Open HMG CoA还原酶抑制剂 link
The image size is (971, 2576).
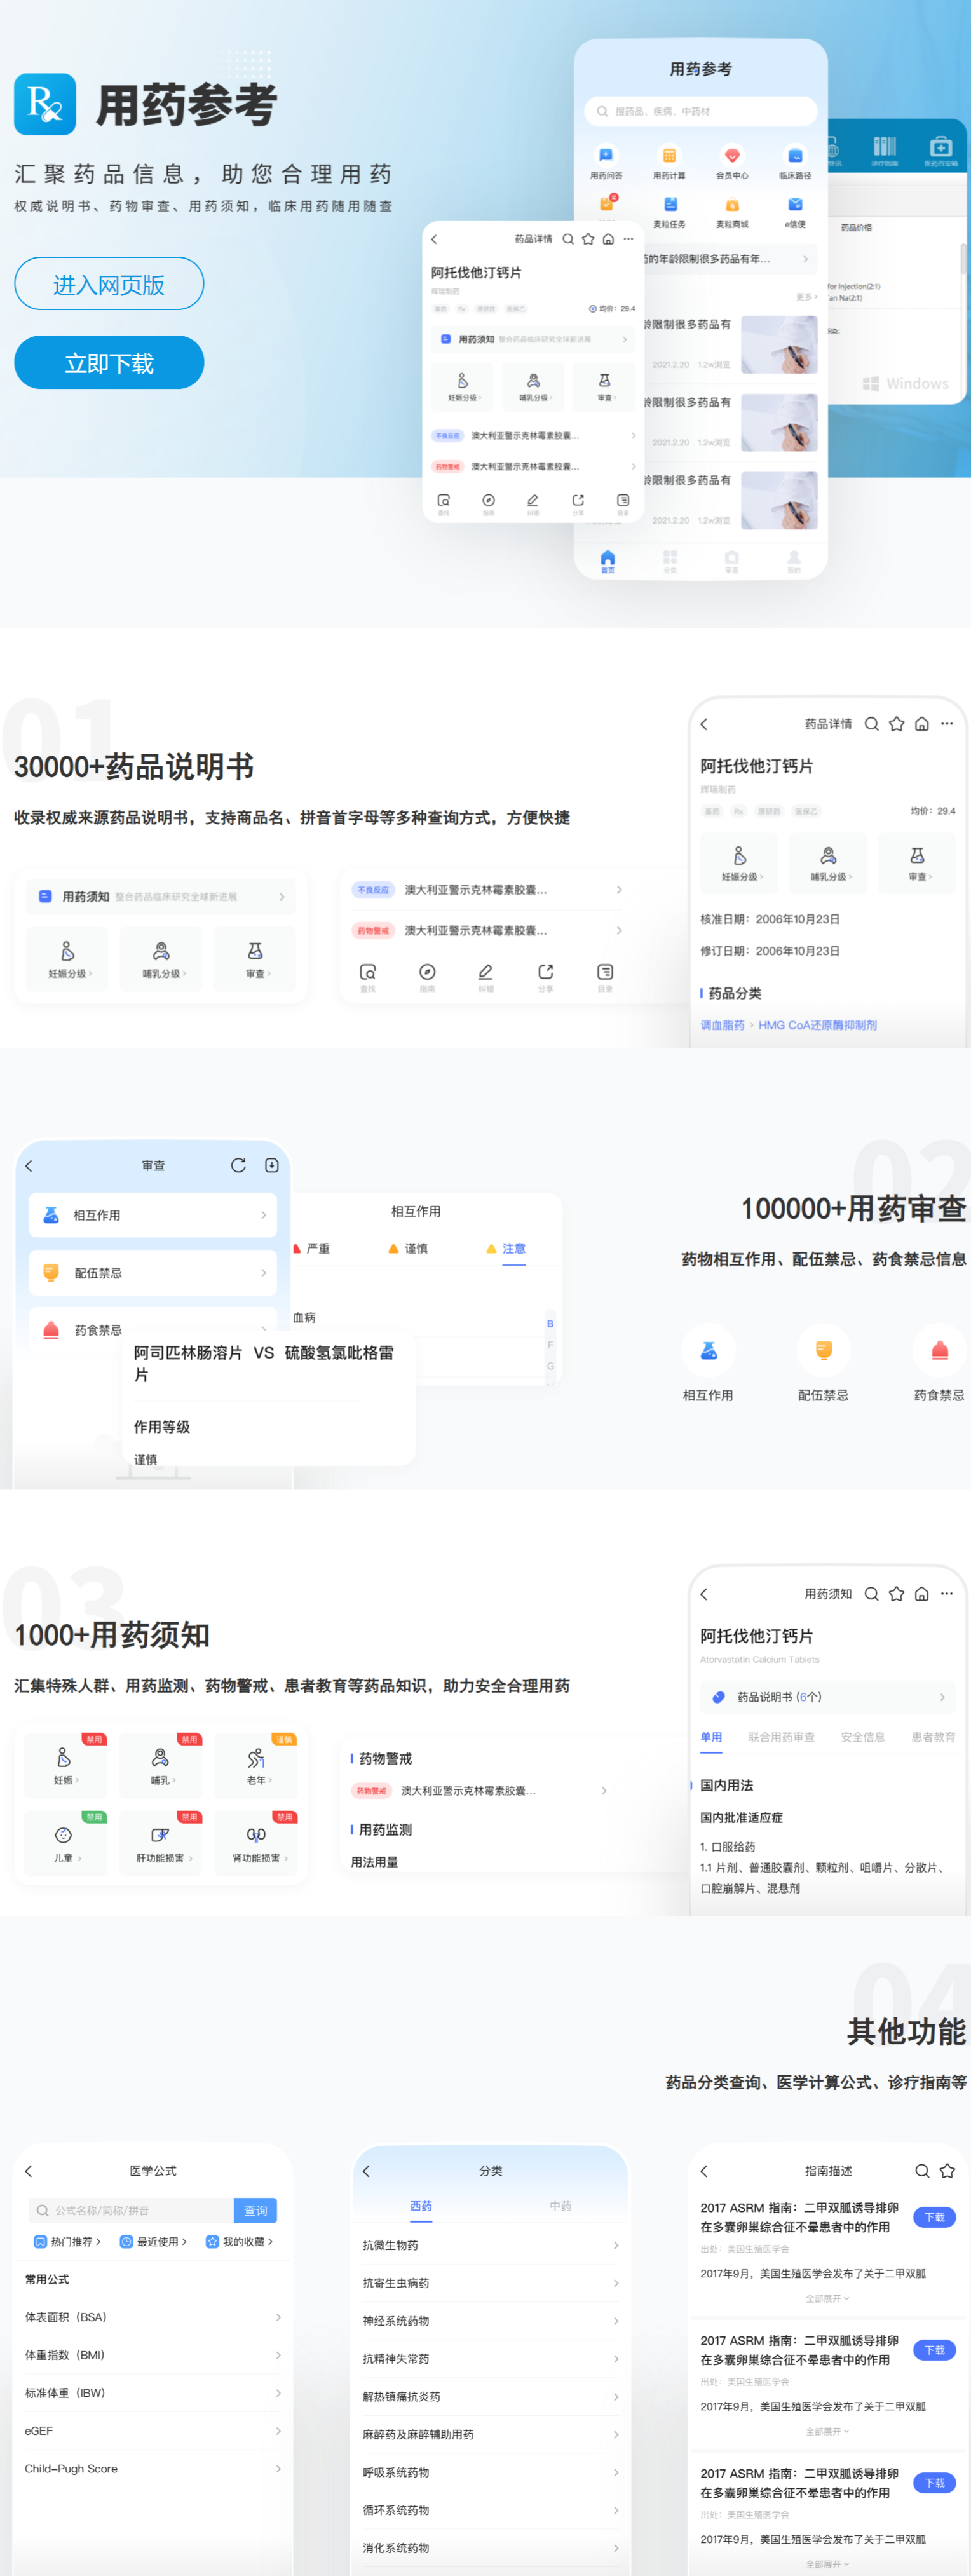[x=818, y=1025]
